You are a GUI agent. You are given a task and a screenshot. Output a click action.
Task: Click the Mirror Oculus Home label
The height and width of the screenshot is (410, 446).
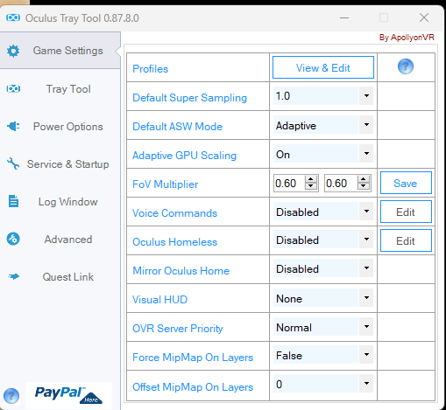181,271
